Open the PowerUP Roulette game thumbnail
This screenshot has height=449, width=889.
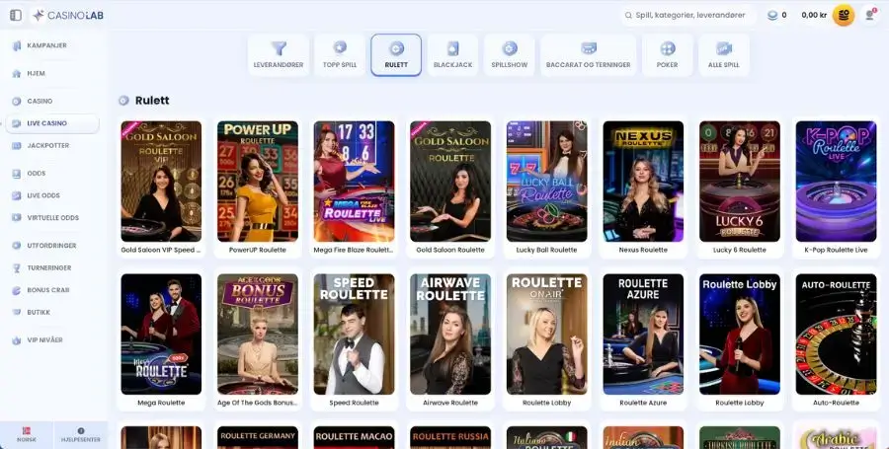pos(258,182)
